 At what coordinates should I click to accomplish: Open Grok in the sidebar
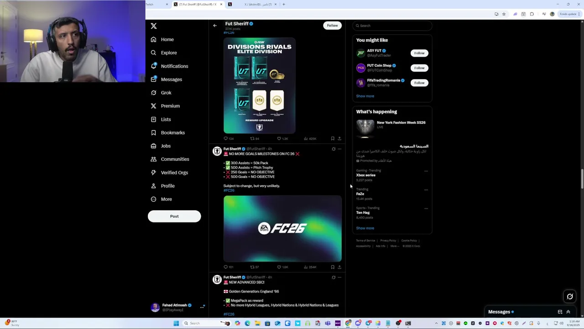[161, 93]
